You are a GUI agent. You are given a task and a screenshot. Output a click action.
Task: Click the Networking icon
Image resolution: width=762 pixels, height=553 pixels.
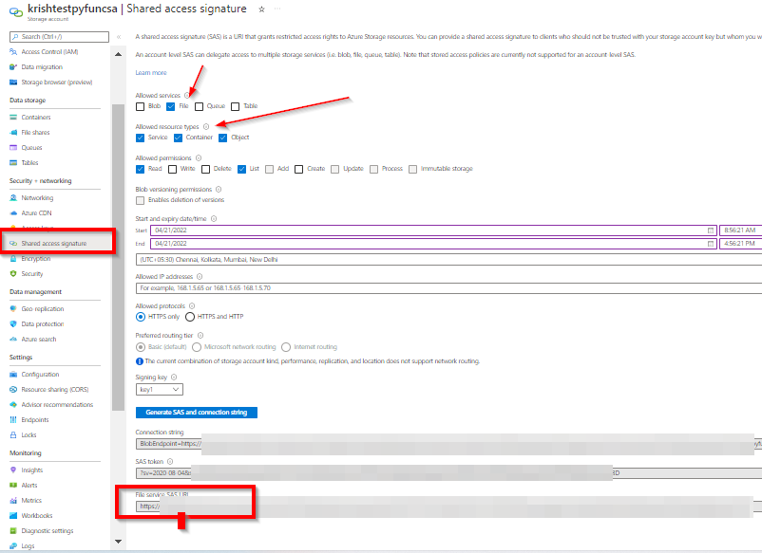pos(13,198)
